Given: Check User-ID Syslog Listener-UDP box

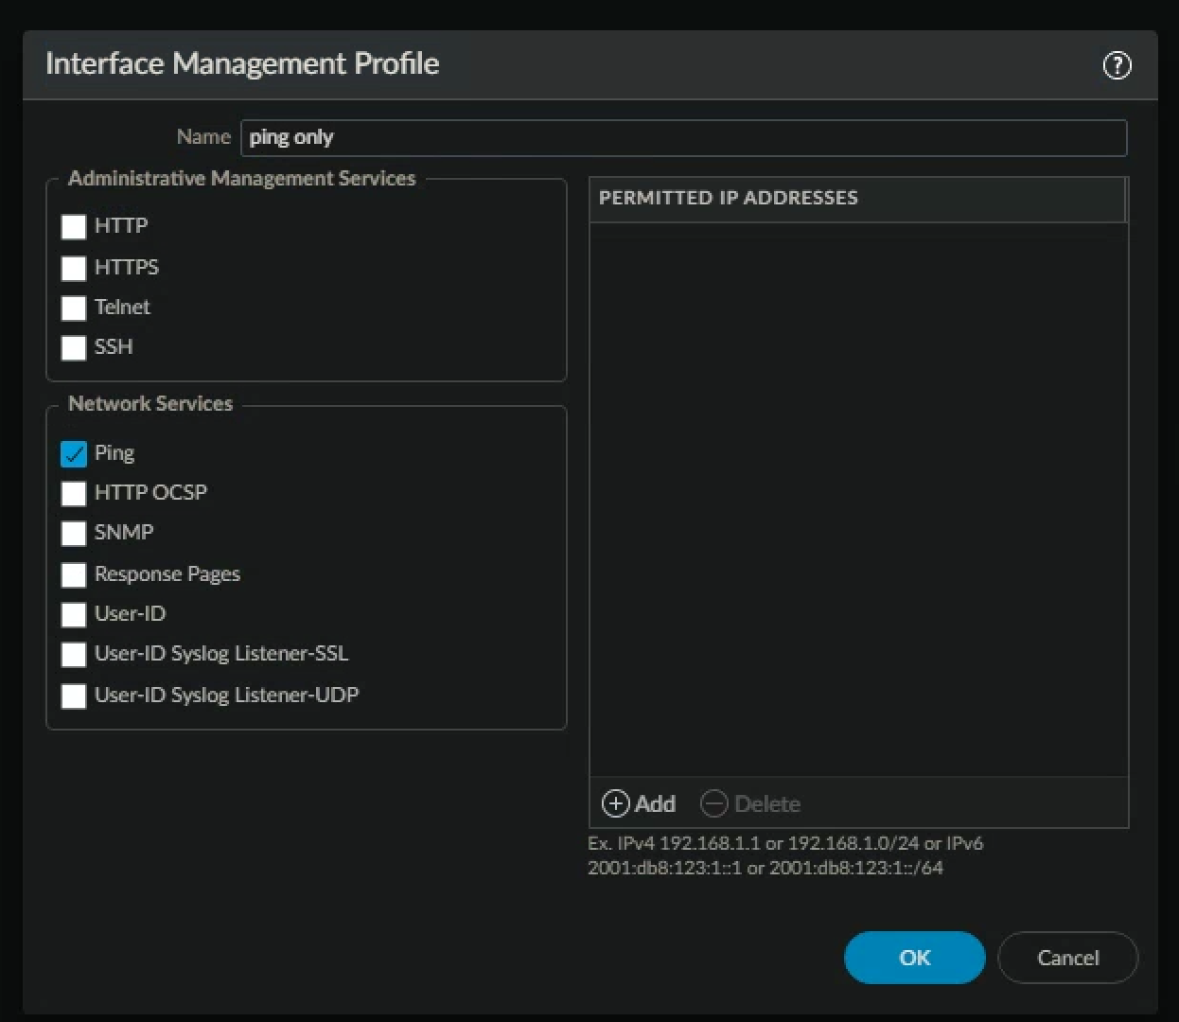Looking at the screenshot, I should (74, 696).
